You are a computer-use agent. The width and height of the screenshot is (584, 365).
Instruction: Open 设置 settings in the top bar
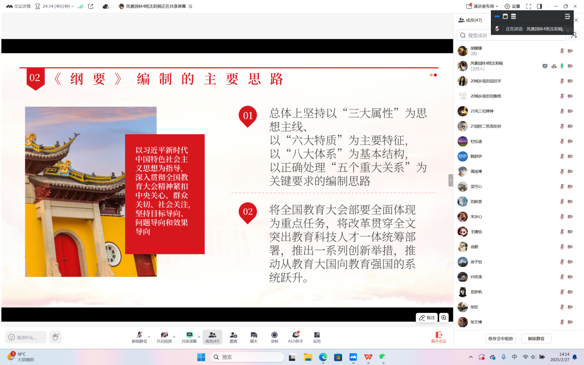[x=512, y=6]
